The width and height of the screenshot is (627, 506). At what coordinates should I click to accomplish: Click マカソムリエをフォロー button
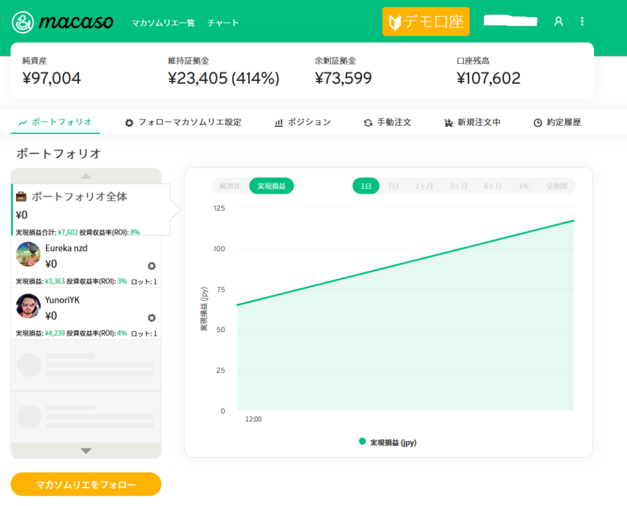(86, 485)
